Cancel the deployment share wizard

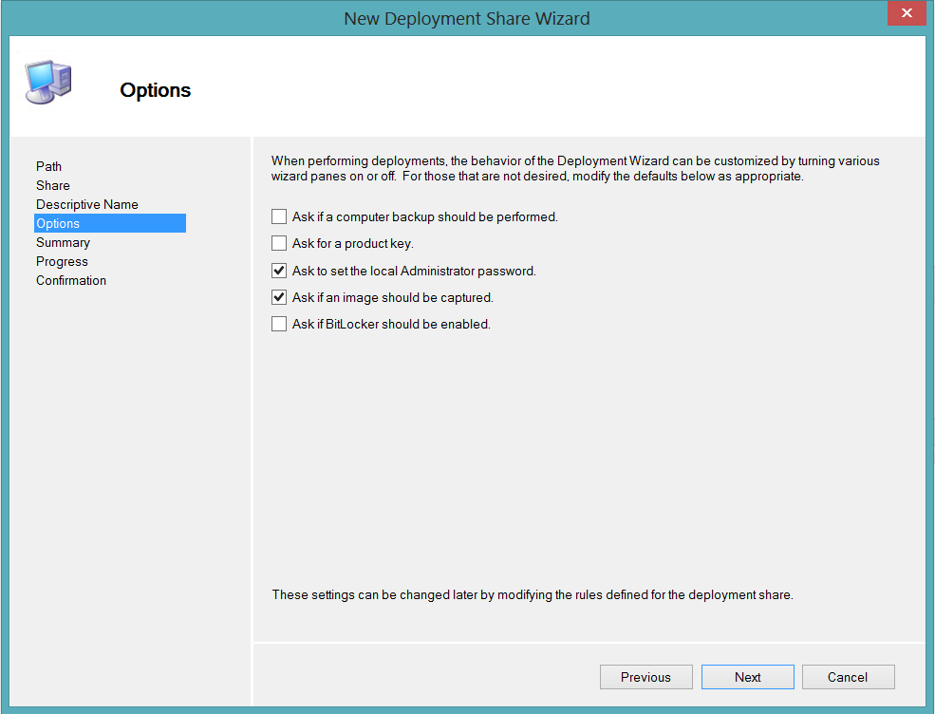tap(849, 677)
